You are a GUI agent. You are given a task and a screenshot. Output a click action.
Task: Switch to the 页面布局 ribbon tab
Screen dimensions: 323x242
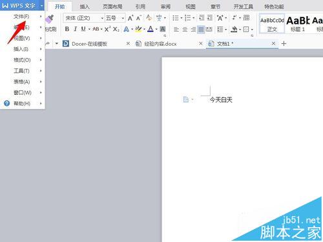[x=112, y=6]
